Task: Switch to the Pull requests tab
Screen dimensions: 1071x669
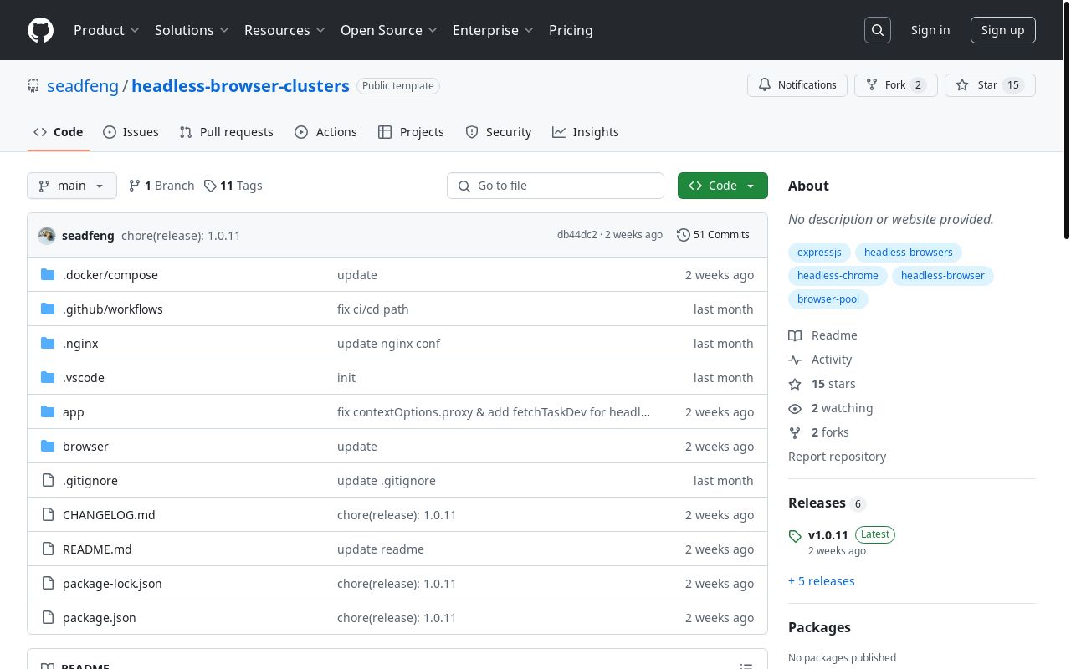Action: (226, 132)
